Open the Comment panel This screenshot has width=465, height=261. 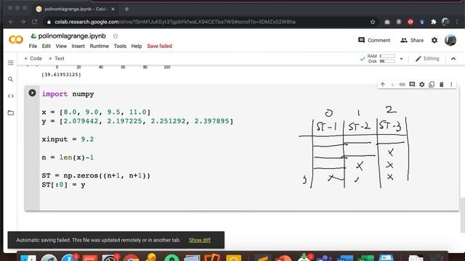(374, 41)
